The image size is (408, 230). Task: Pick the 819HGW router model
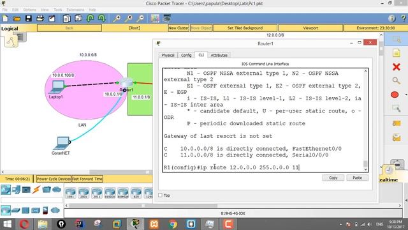click(123, 193)
